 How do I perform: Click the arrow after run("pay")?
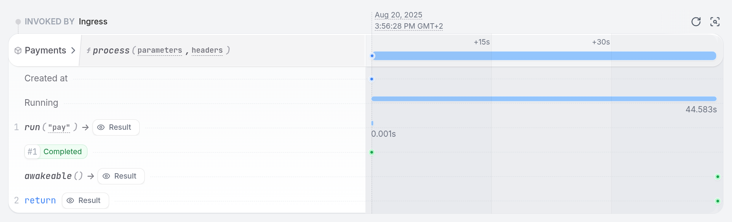coord(86,127)
